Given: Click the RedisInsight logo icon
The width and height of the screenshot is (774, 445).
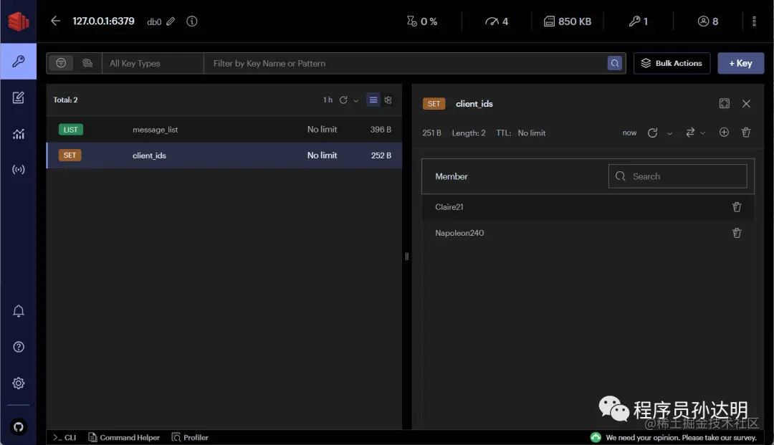Looking at the screenshot, I should click(18, 21).
